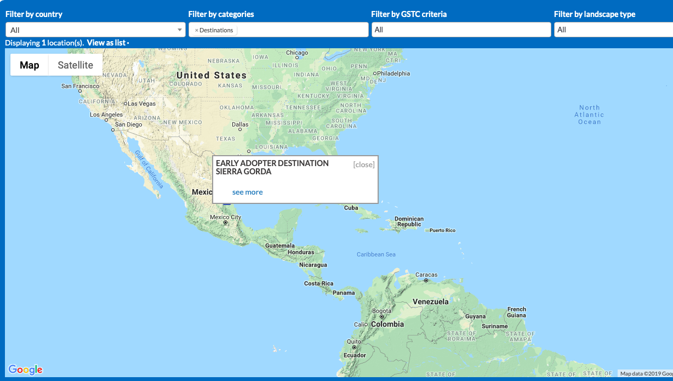Click the Cuba label on map

tap(351, 208)
